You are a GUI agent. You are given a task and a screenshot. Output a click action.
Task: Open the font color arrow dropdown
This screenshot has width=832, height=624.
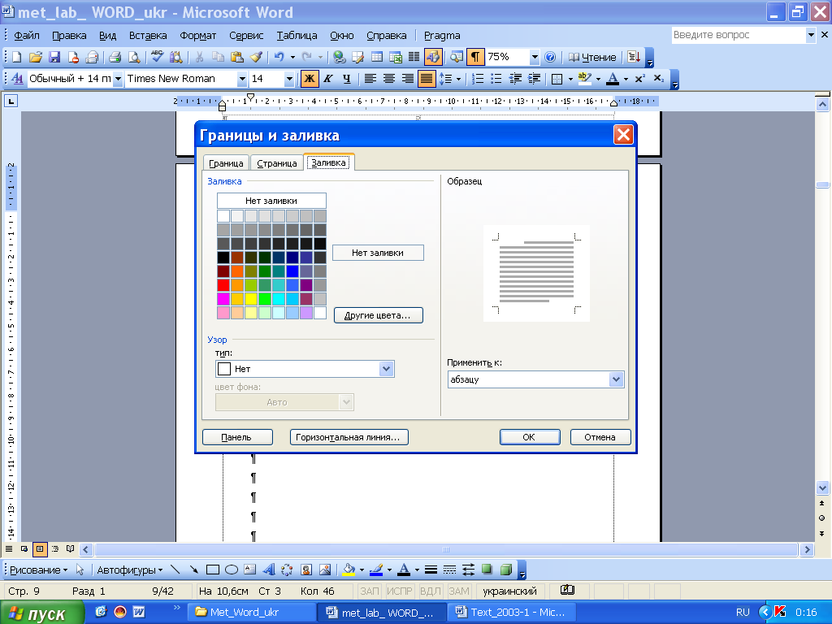click(626, 79)
